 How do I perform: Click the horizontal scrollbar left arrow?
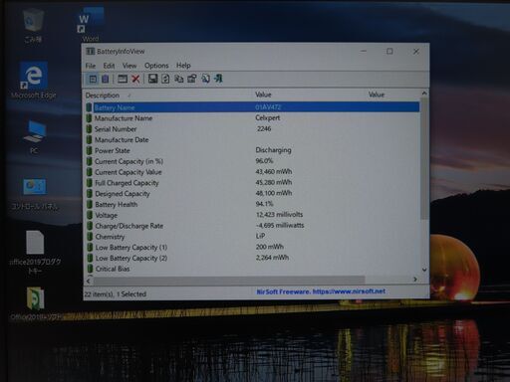[x=89, y=281]
